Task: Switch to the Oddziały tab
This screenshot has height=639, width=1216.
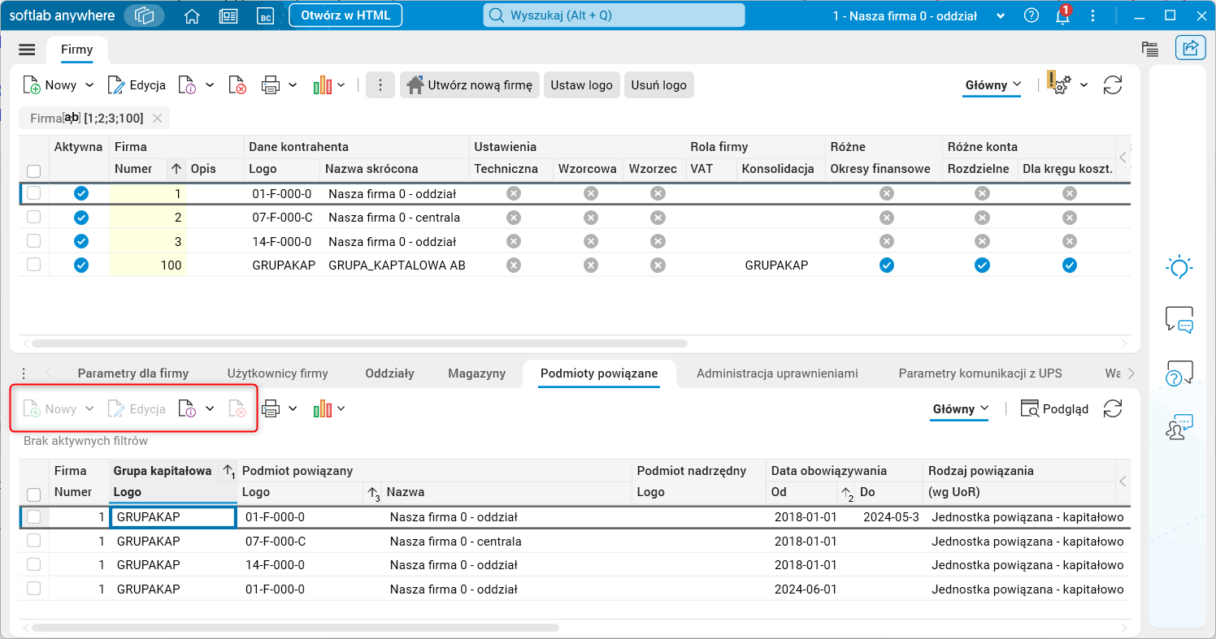Action: tap(389, 373)
